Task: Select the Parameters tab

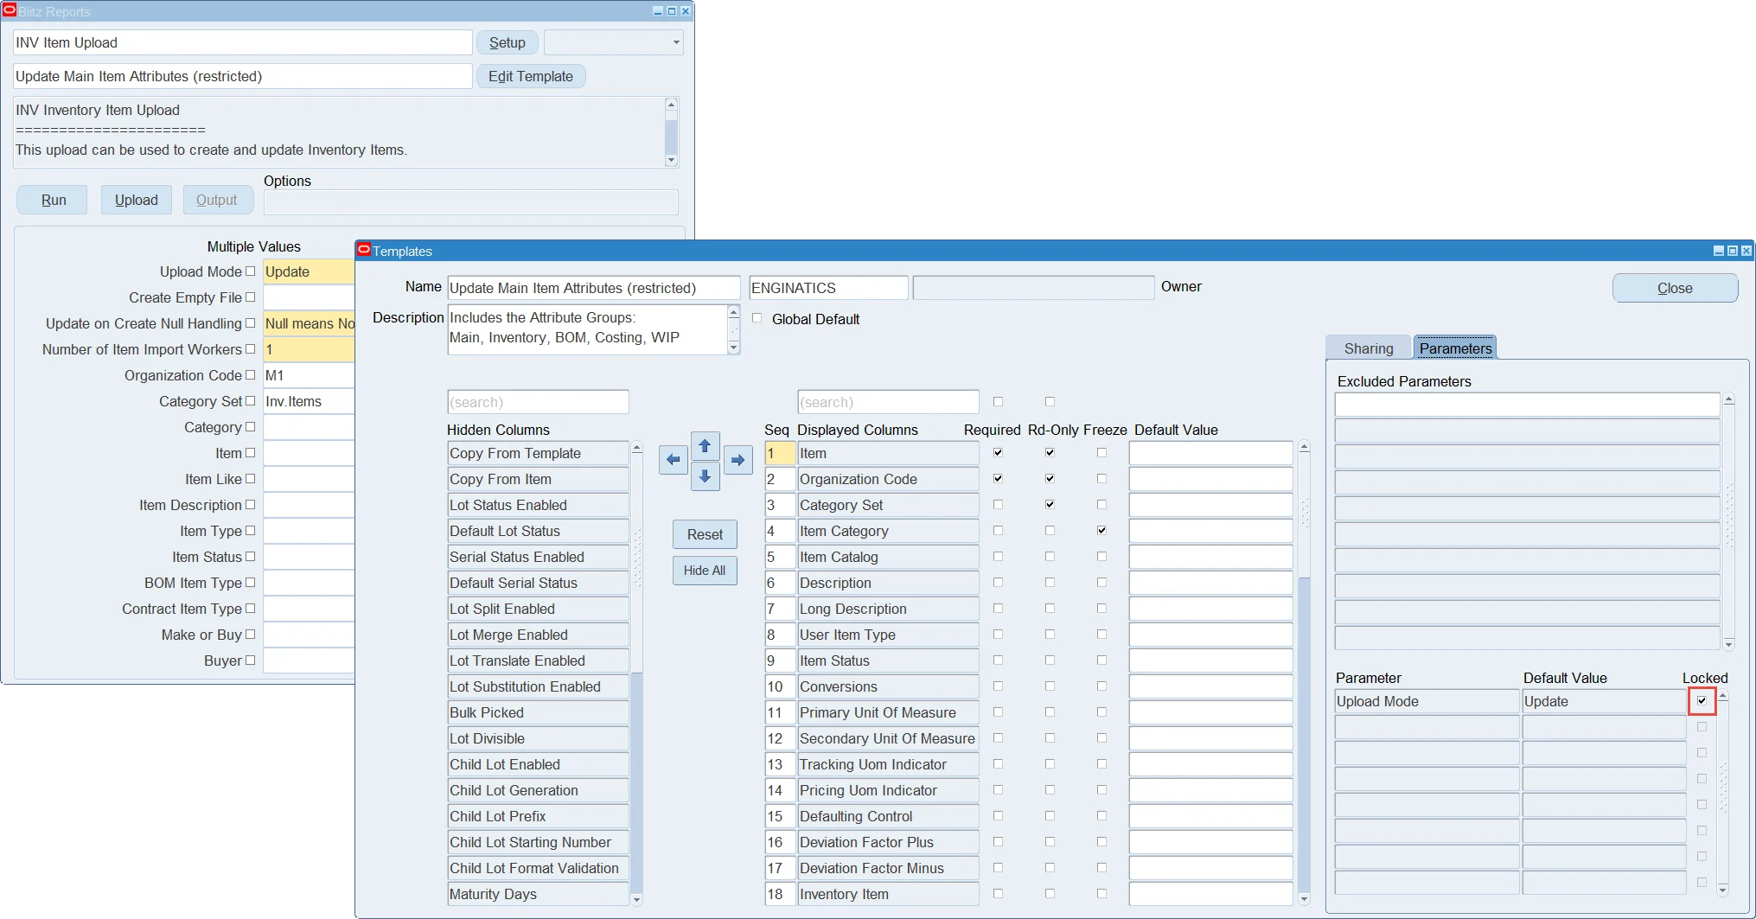Action: (1455, 348)
